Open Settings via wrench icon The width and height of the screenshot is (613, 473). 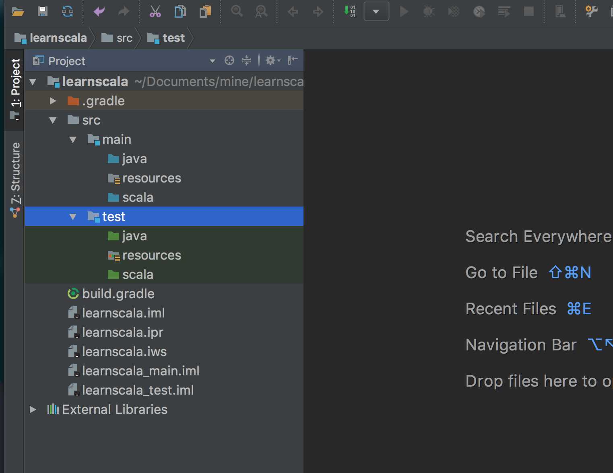(x=591, y=11)
